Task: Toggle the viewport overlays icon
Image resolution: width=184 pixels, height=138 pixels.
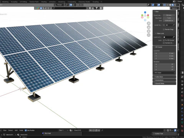Action: click(x=159, y=5)
